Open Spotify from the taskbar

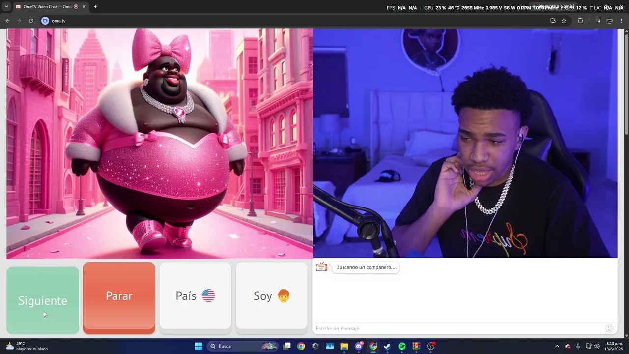pyautogui.click(x=402, y=346)
